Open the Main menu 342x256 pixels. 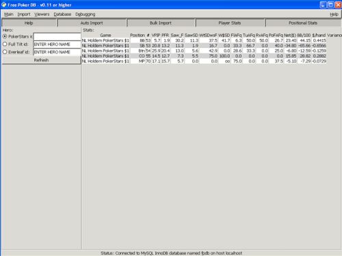click(x=9, y=14)
